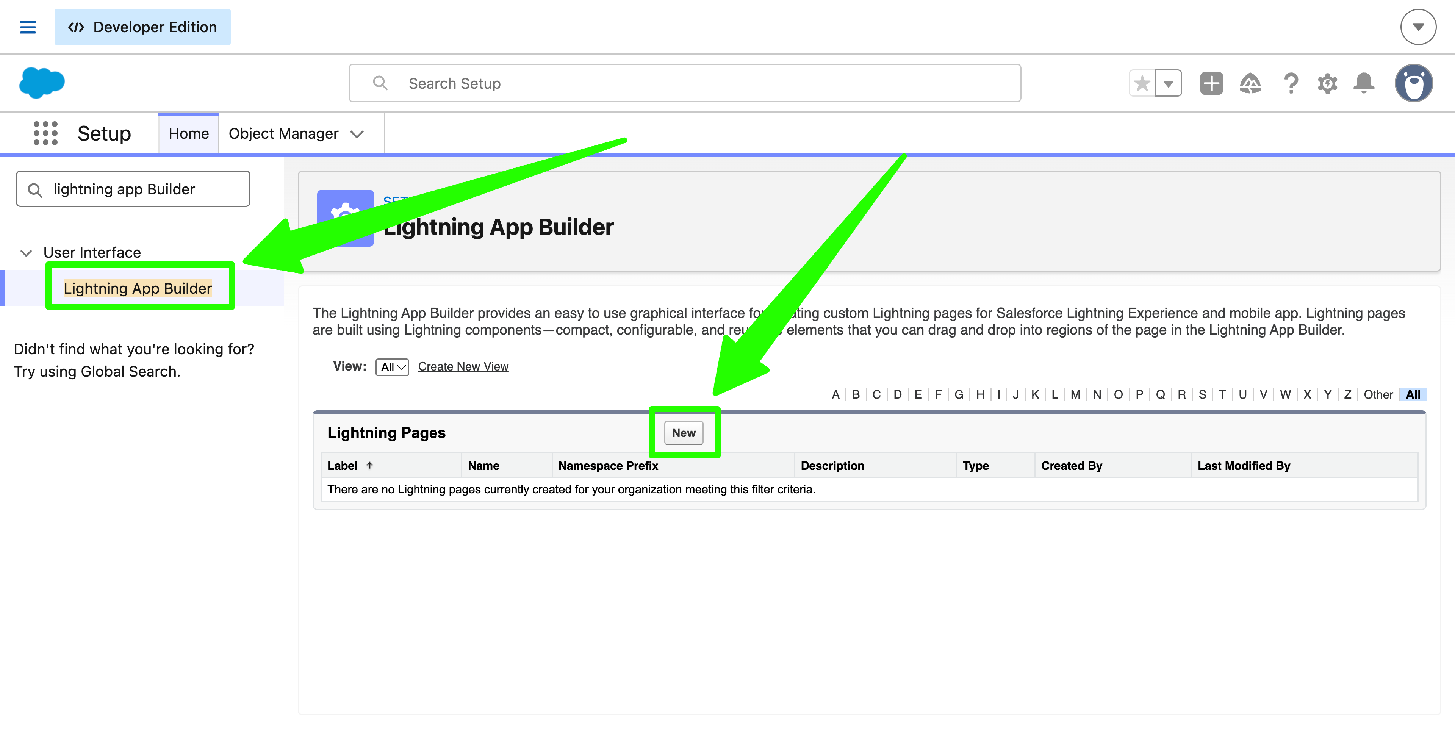Open the hamburger menu at top left

(28, 27)
